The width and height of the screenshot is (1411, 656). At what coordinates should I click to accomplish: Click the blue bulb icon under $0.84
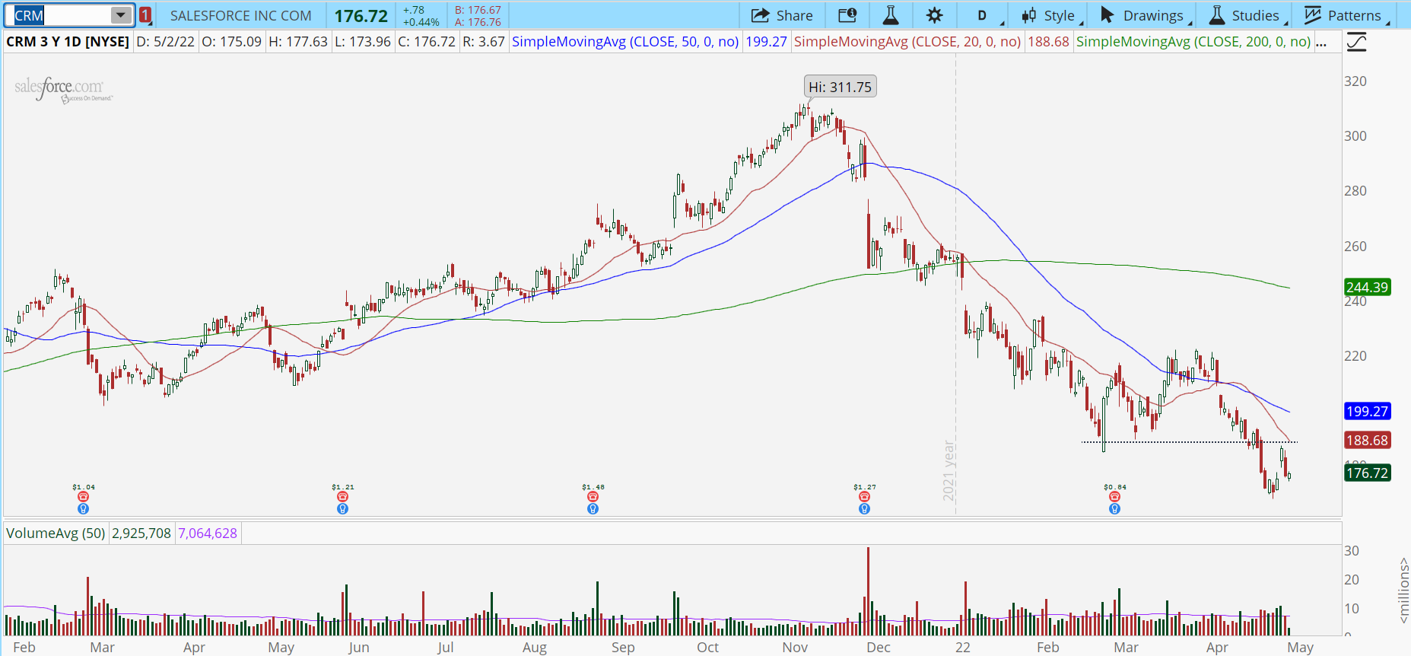point(1115,508)
